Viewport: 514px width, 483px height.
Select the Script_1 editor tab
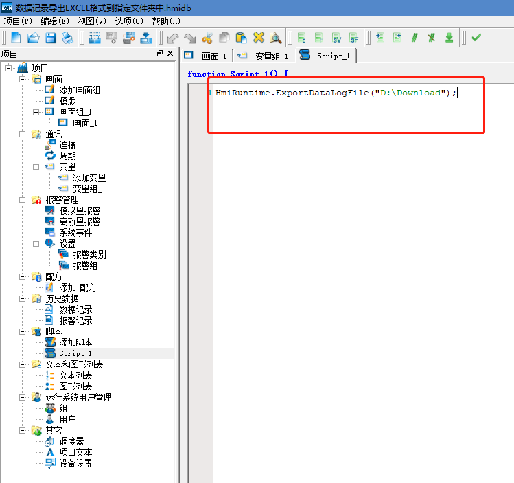(325, 56)
